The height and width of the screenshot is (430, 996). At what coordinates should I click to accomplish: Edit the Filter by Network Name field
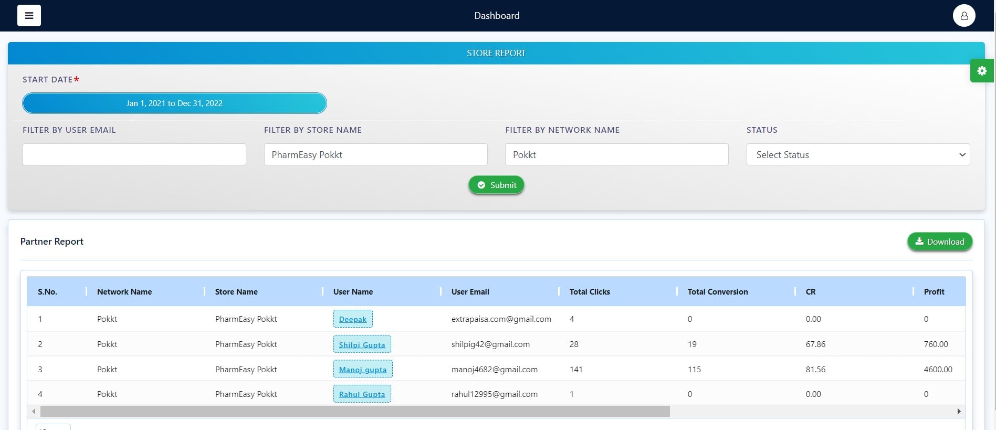point(617,154)
